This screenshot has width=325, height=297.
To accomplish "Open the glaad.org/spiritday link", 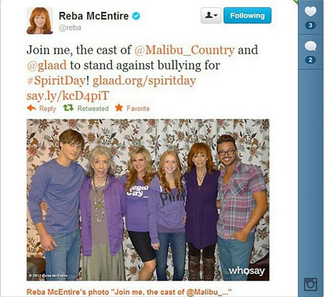I will point(144,81).
